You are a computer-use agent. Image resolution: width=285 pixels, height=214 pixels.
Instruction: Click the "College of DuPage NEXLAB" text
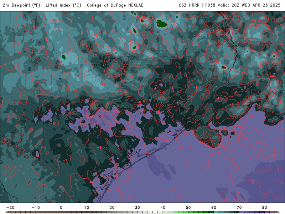tap(115, 5)
